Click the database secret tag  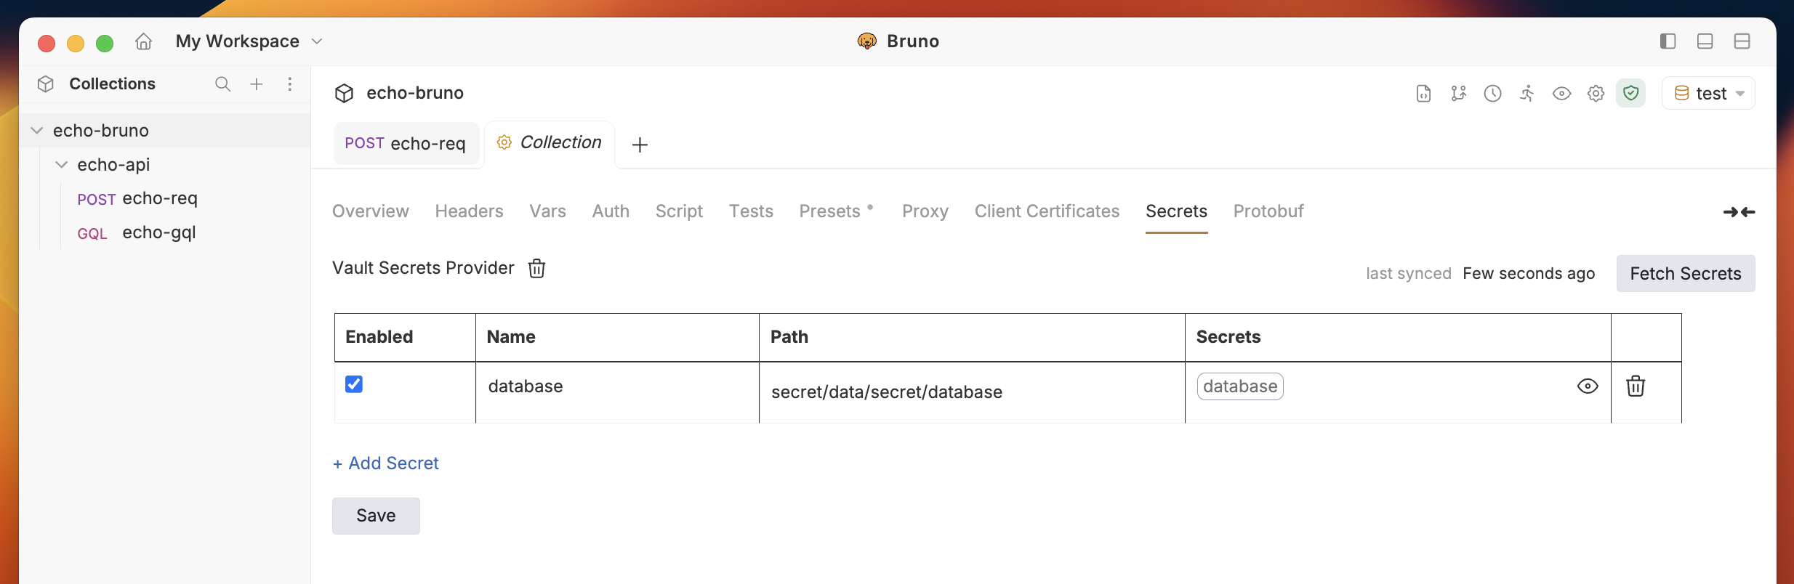coord(1240,386)
